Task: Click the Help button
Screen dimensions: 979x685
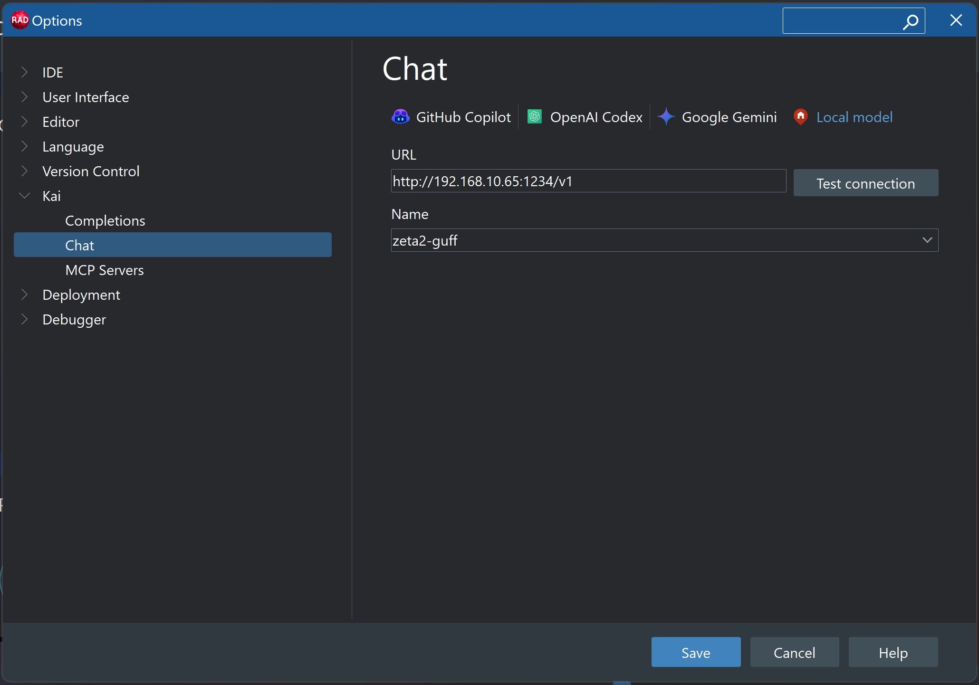Action: (x=893, y=652)
